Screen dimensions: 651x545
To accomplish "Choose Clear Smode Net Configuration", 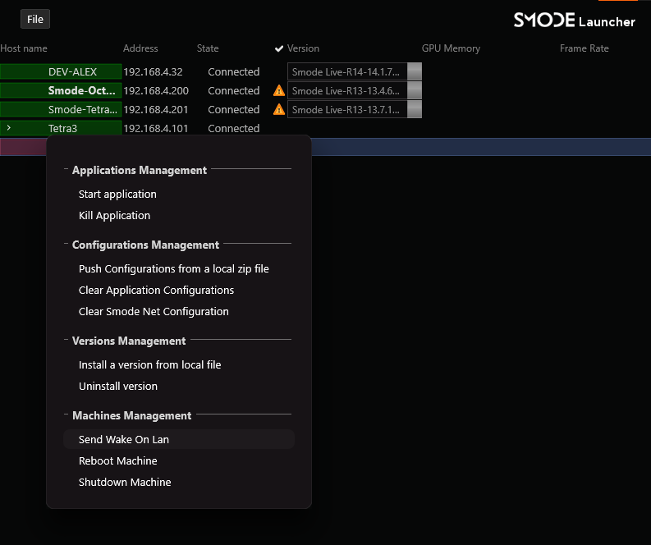I will (x=154, y=312).
